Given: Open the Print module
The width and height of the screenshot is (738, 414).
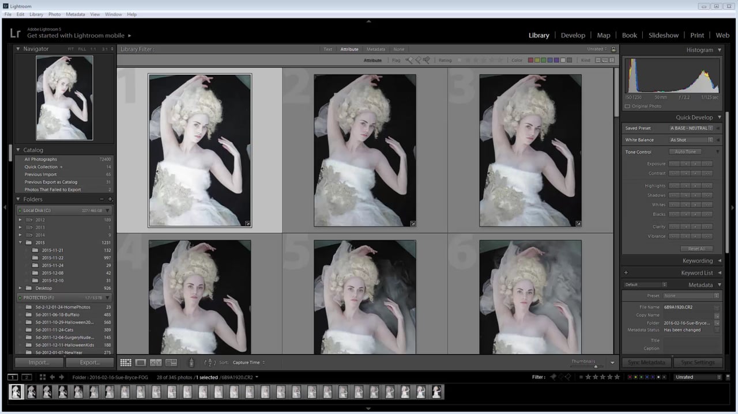Looking at the screenshot, I should 697,35.
